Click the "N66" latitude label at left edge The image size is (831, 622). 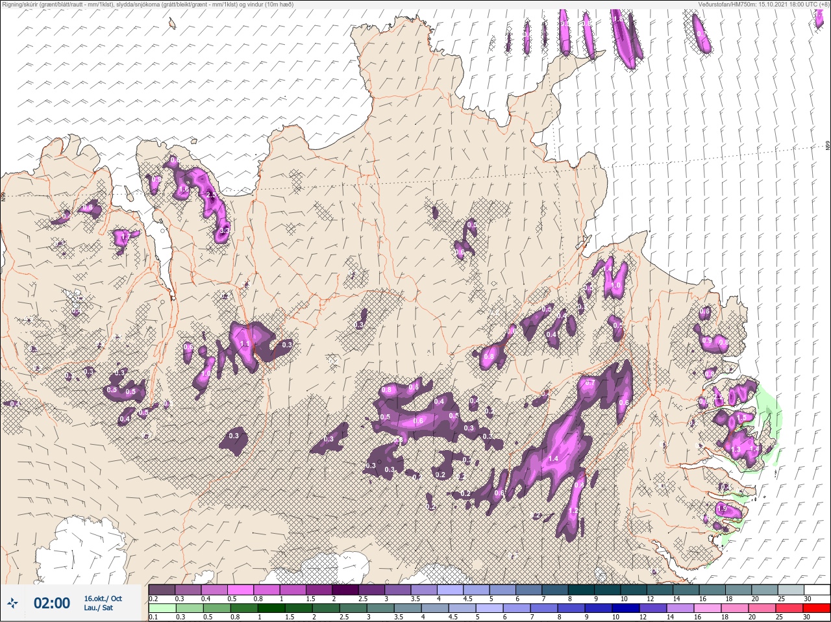point(3,196)
